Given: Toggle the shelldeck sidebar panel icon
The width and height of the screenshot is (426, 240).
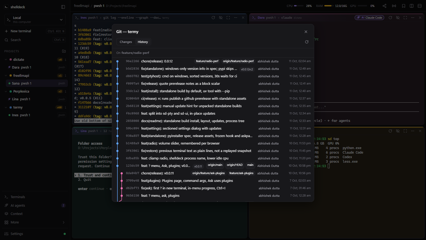Looking at the screenshot, I should pyautogui.click(x=63, y=7).
